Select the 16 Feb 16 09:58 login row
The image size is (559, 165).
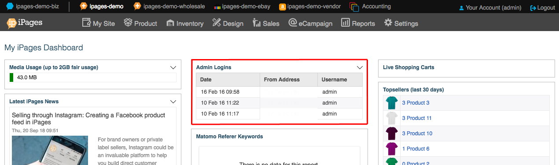(279, 92)
